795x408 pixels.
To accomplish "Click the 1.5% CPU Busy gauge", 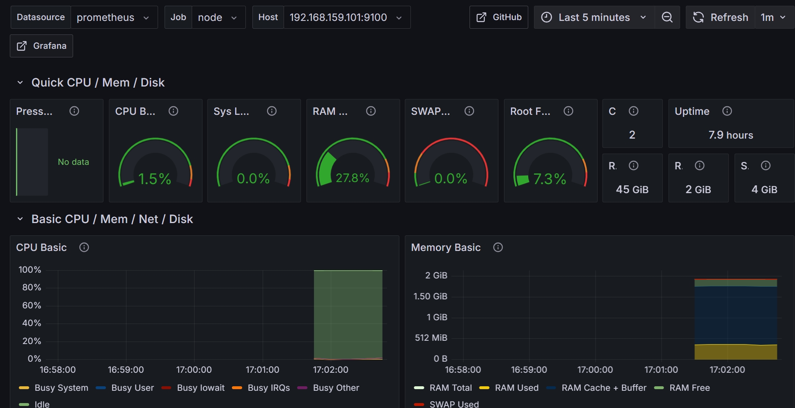I will [x=155, y=163].
